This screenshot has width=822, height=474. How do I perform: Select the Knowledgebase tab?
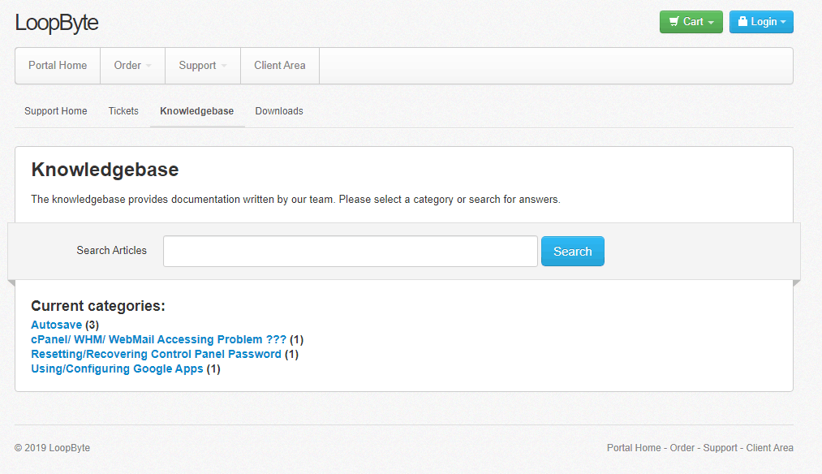click(197, 111)
